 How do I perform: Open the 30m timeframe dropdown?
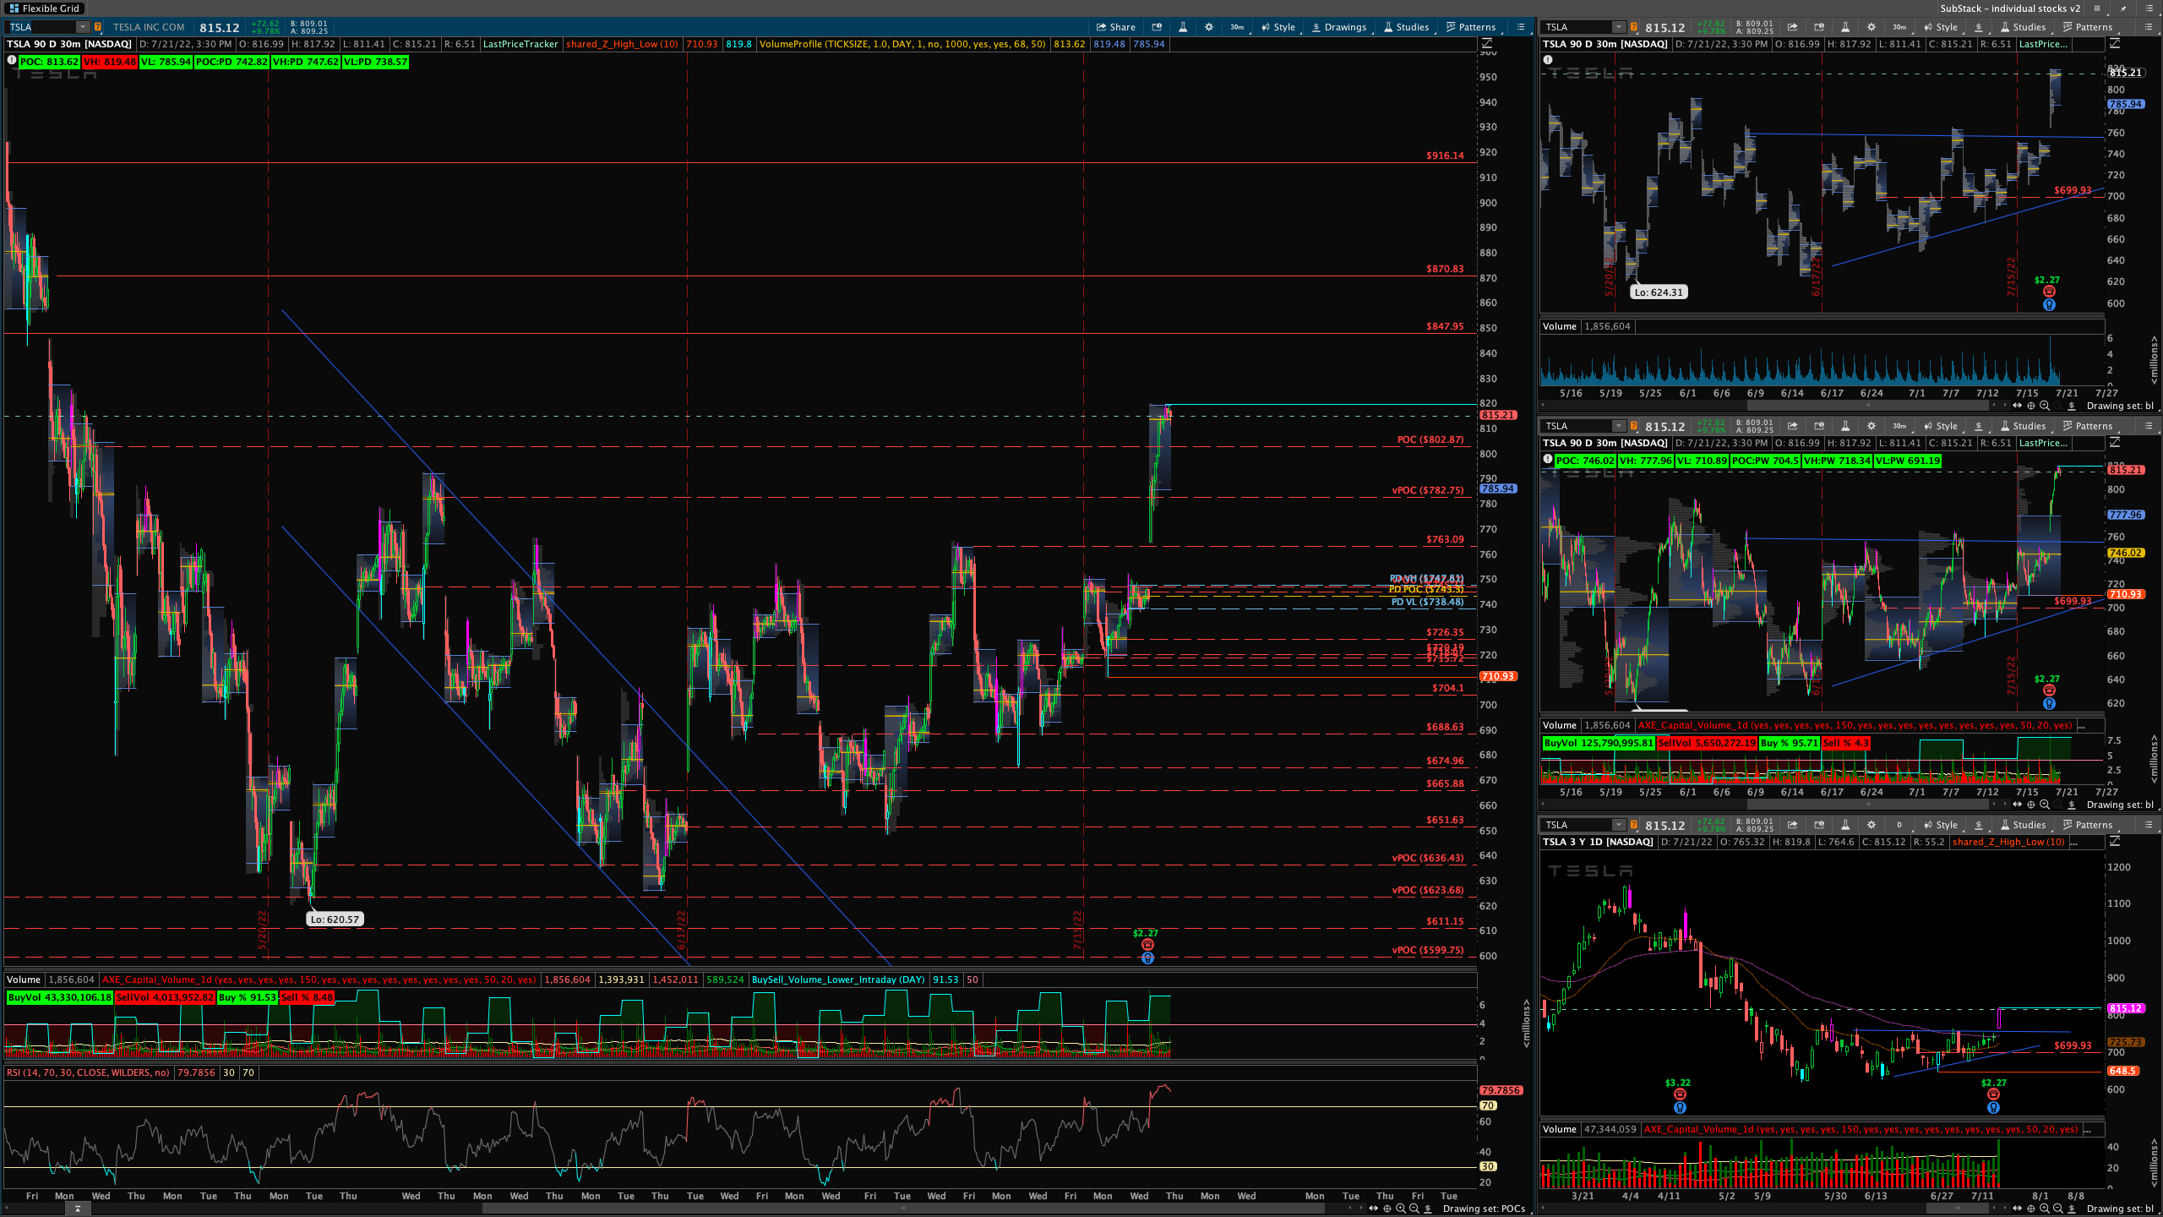tap(1237, 27)
